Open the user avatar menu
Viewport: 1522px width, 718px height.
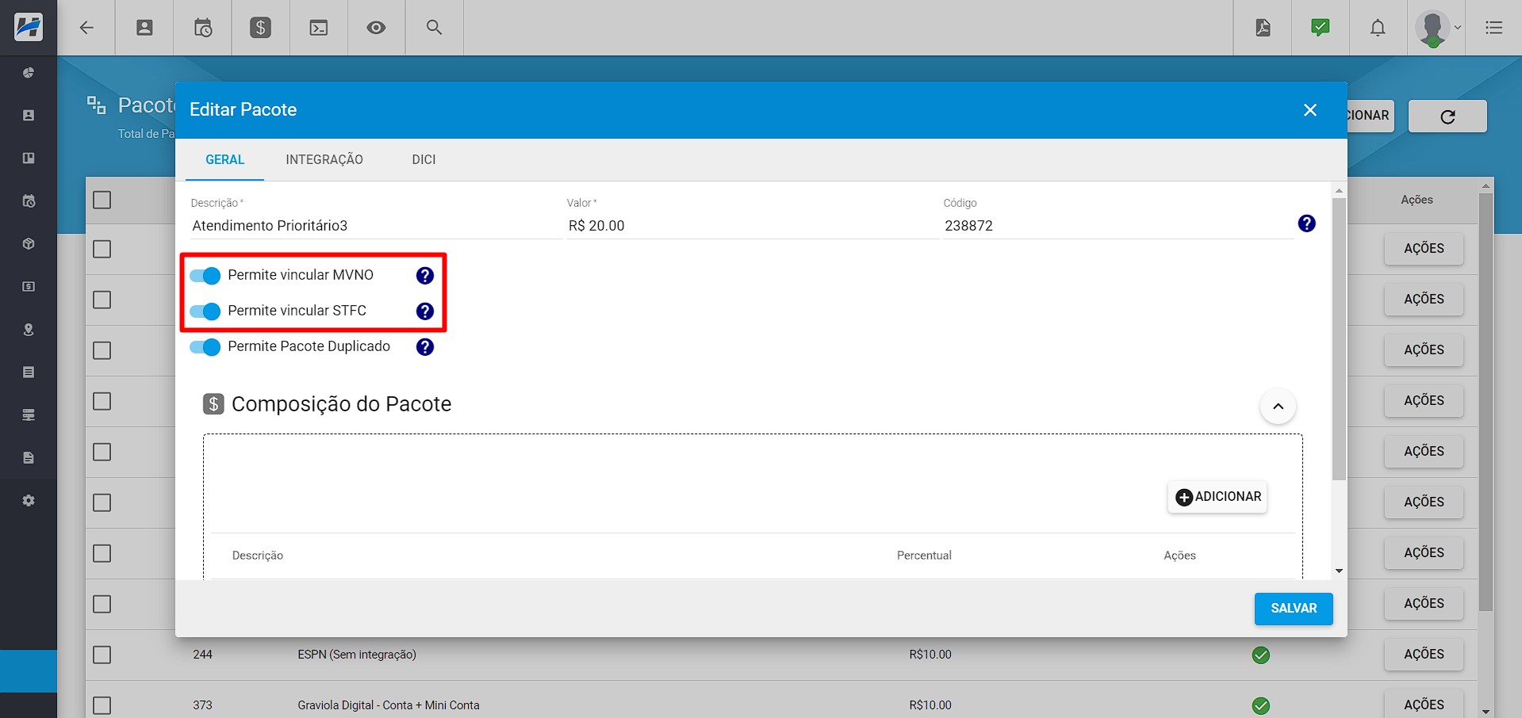coord(1436,29)
